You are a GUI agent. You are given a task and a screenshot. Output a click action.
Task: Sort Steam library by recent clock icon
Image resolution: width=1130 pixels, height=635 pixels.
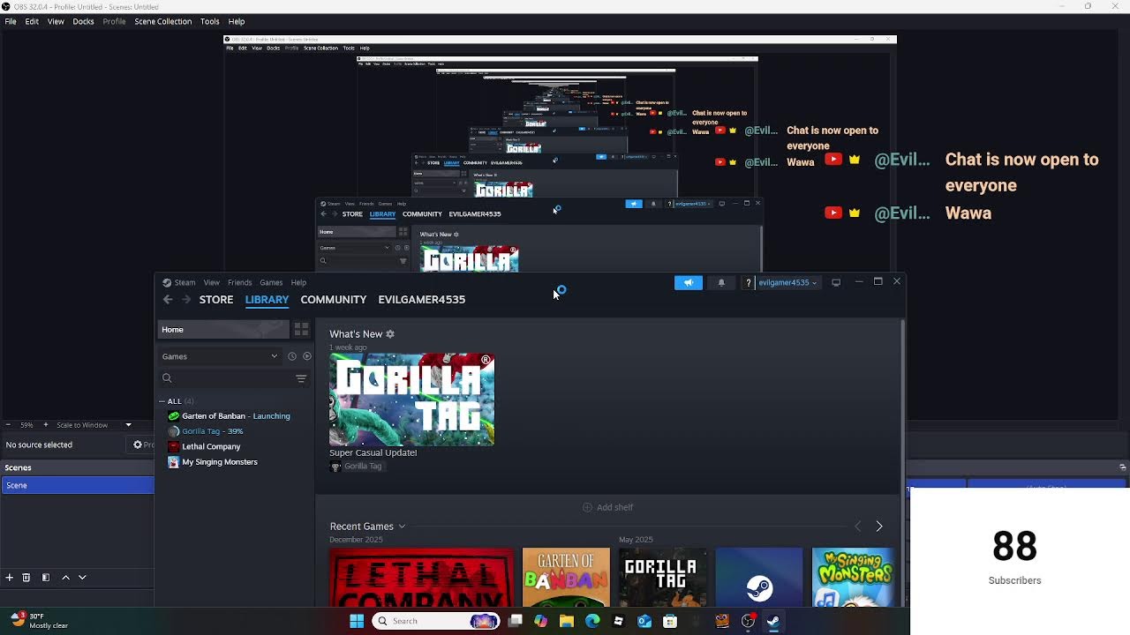pos(292,356)
